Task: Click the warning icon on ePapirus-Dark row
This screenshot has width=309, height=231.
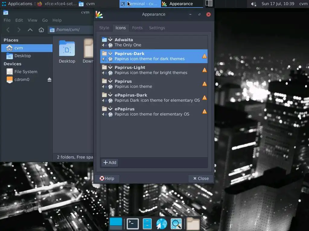Action: [x=205, y=98]
